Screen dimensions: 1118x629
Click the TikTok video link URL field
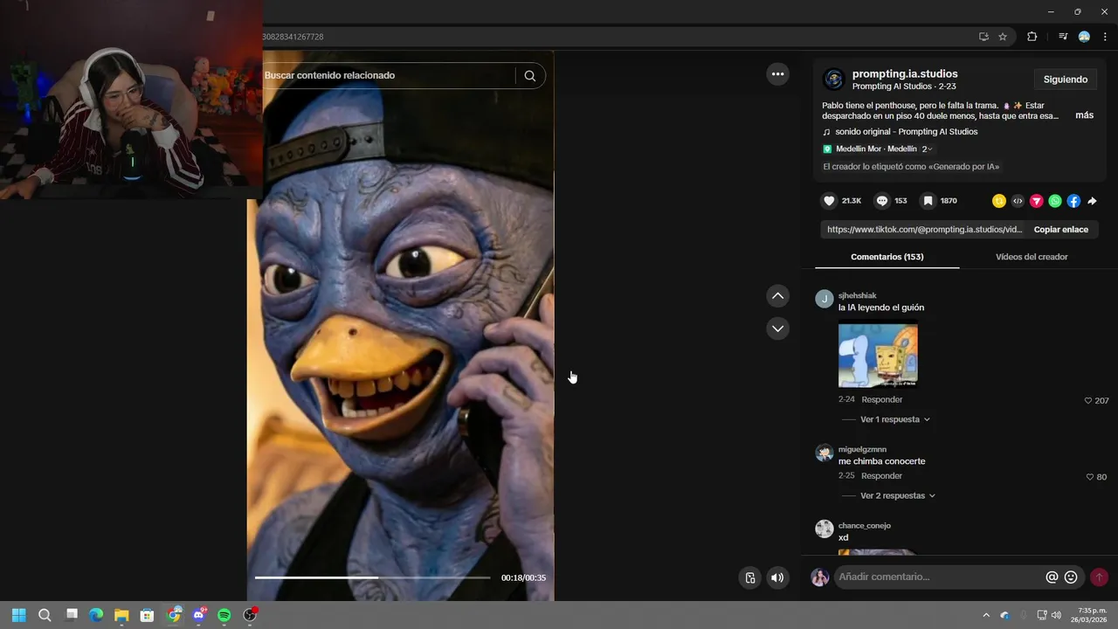click(924, 230)
